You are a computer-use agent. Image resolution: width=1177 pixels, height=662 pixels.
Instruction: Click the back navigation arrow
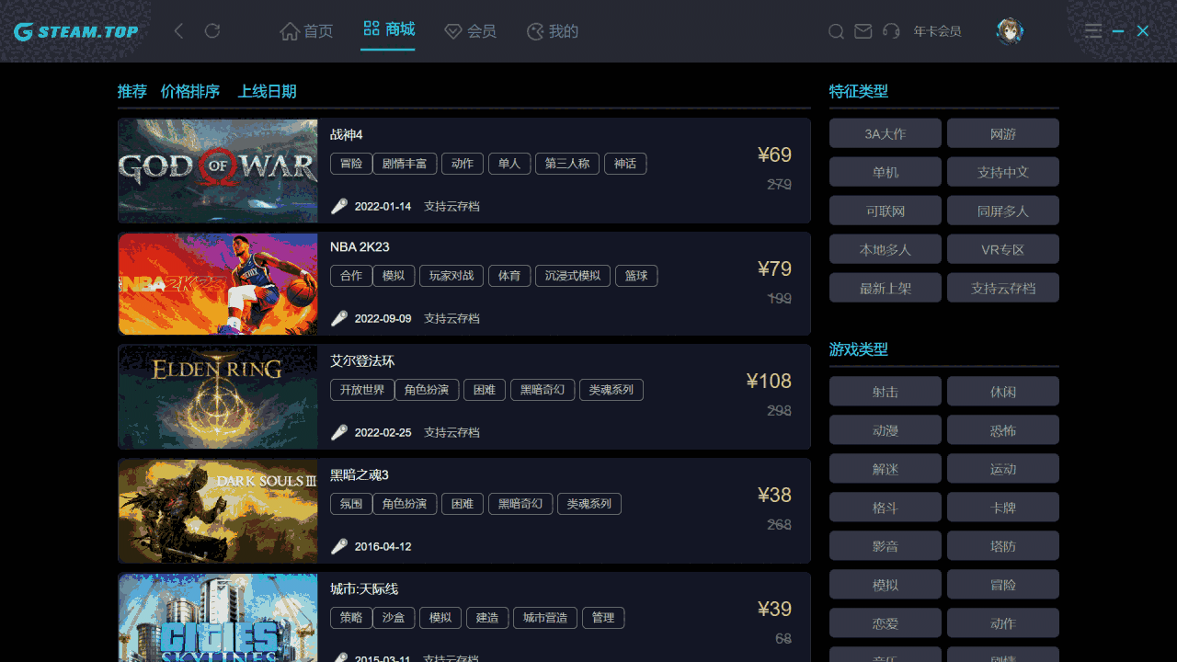(178, 30)
